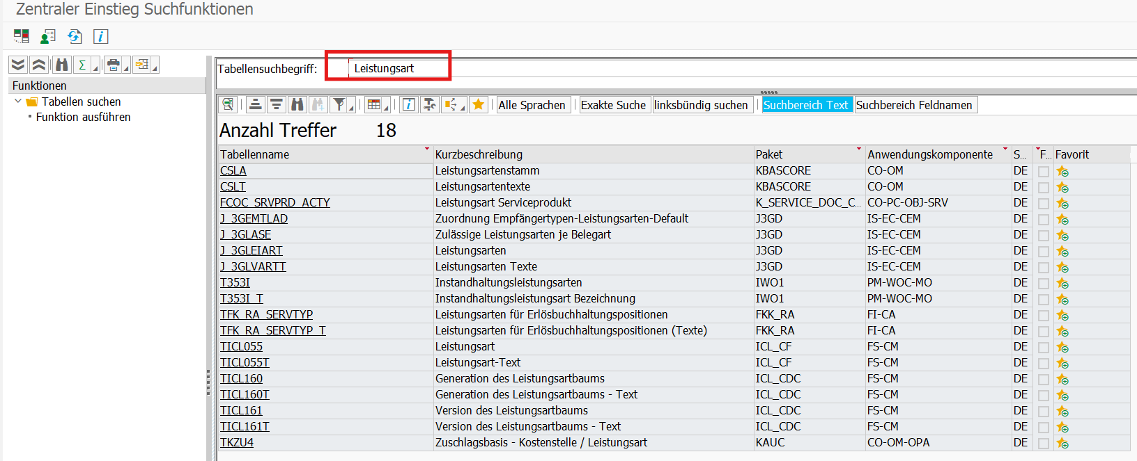The image size is (1137, 461).
Task: Click the details magnifier icon in results toolbar
Action: click(228, 104)
